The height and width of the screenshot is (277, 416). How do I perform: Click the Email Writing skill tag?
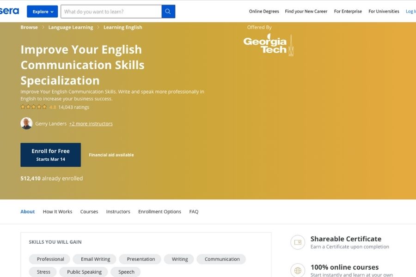(95, 259)
